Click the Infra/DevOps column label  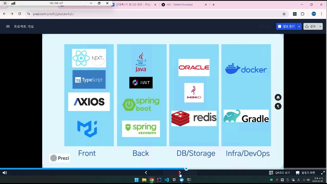(x=248, y=153)
